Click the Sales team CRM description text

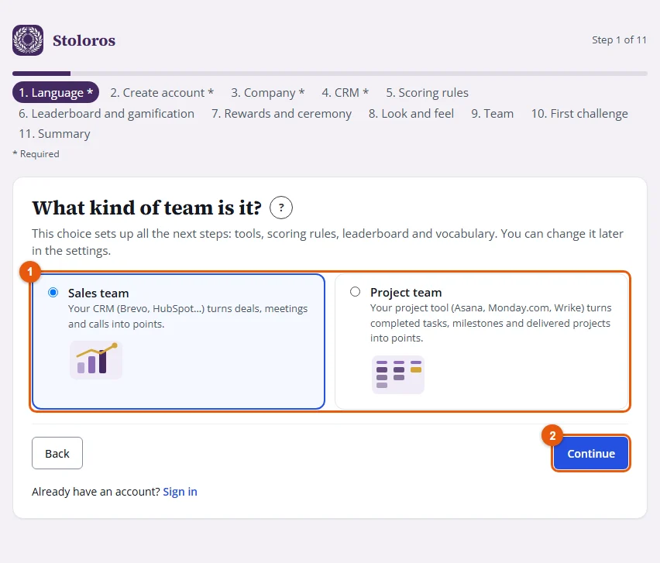[x=187, y=316]
